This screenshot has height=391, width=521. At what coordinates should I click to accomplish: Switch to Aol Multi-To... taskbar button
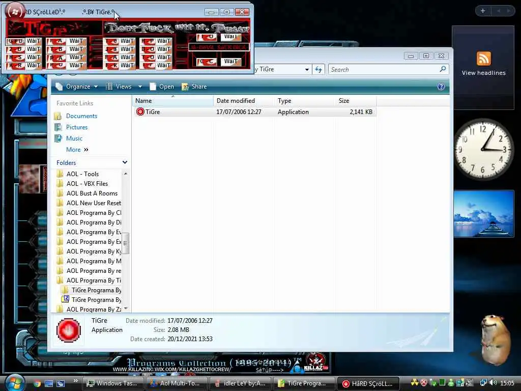[x=176, y=384]
